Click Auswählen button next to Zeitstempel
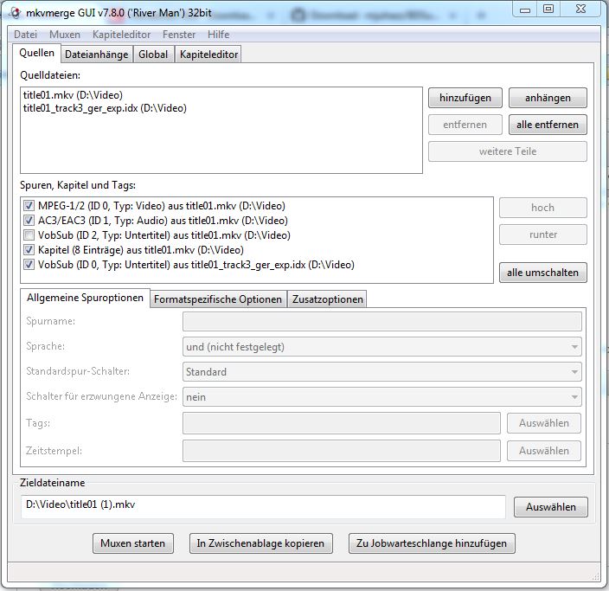The width and height of the screenshot is (609, 591). [x=544, y=451]
